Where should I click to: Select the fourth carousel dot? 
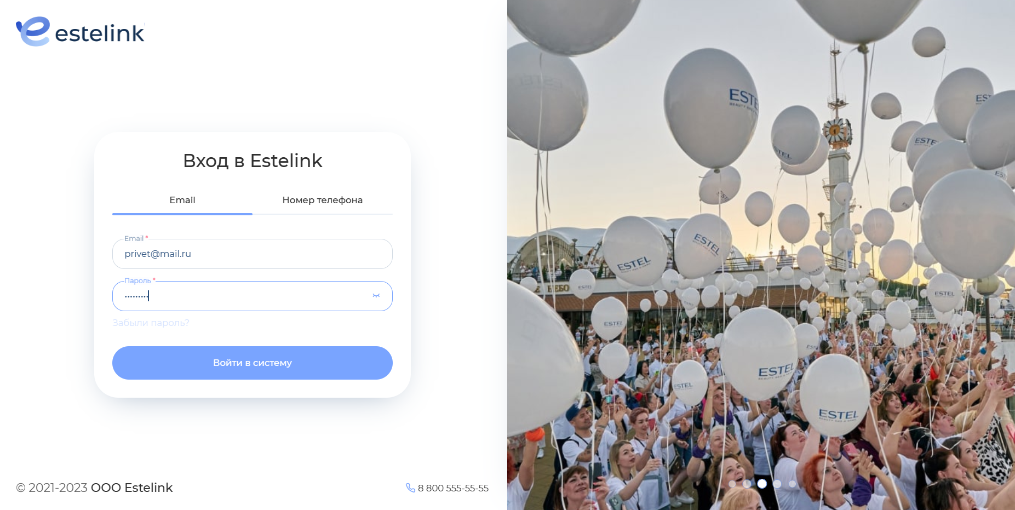click(777, 484)
